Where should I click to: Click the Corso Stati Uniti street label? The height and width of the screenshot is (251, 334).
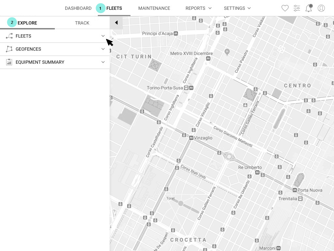tap(193, 172)
